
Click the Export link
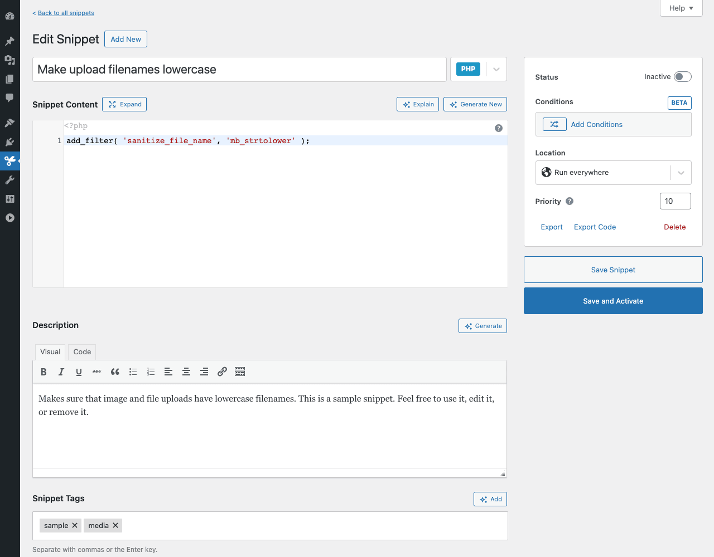(x=552, y=227)
